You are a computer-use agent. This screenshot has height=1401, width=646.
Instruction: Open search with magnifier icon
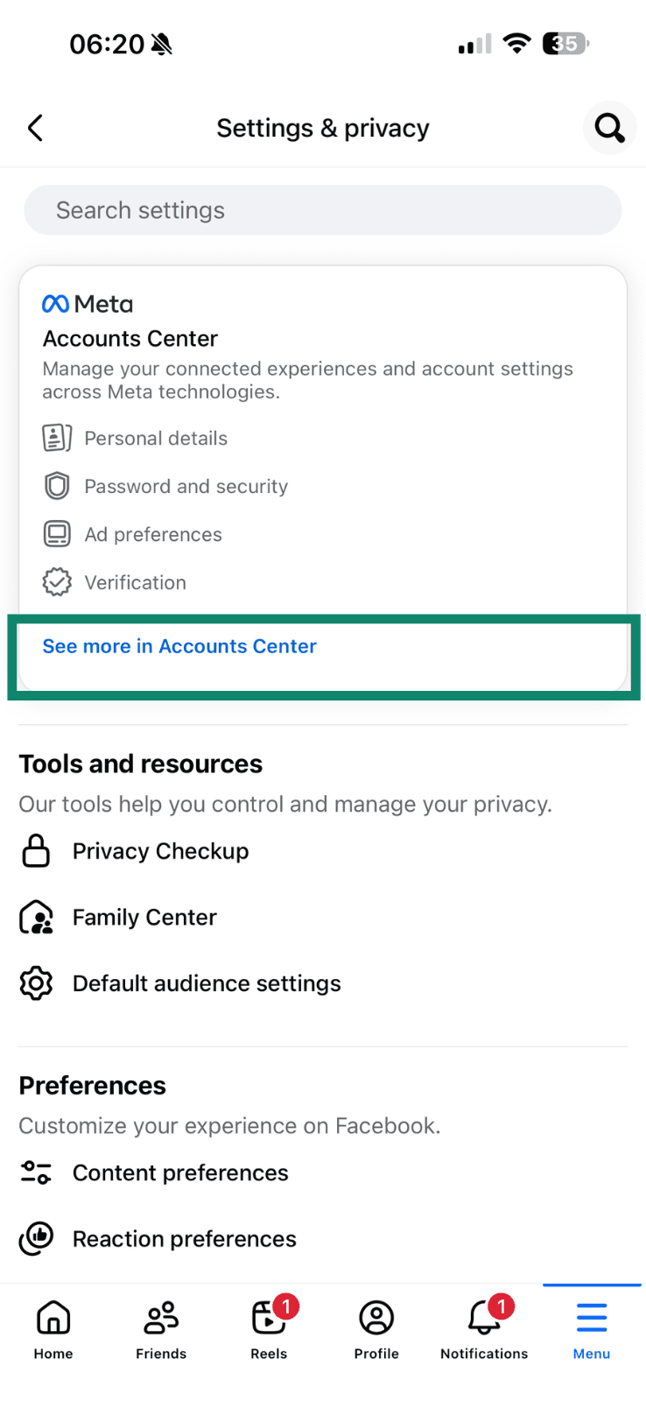pyautogui.click(x=609, y=129)
